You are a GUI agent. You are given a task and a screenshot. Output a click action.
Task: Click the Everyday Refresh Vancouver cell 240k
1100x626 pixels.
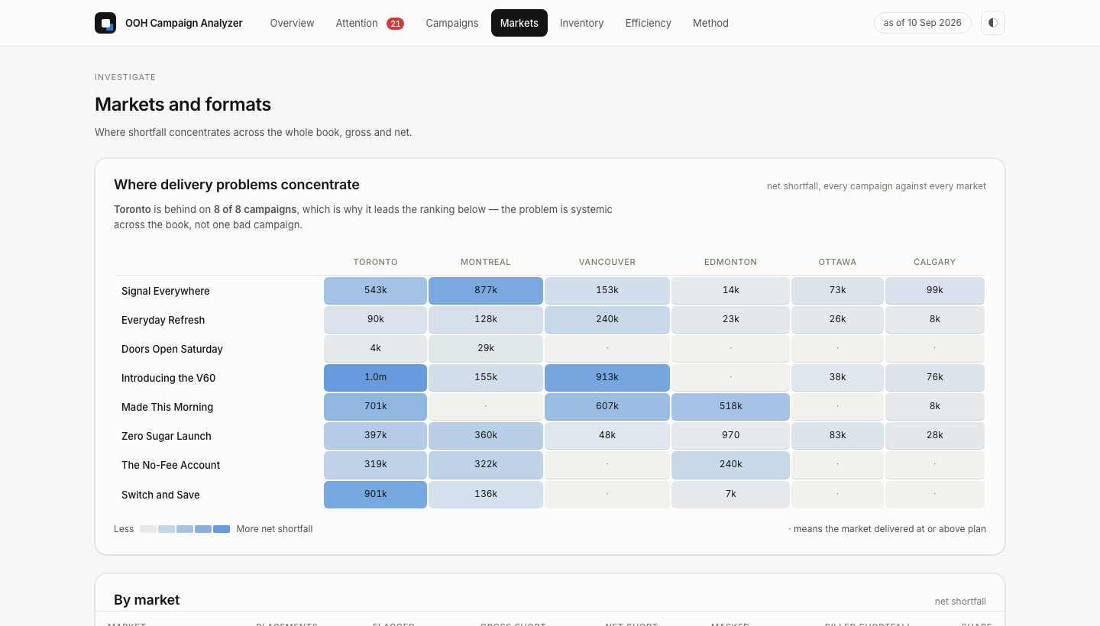click(607, 319)
